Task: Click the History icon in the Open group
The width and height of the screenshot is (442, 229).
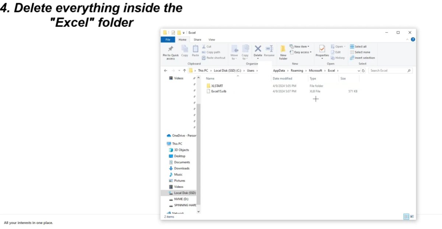Action: [x=338, y=58]
